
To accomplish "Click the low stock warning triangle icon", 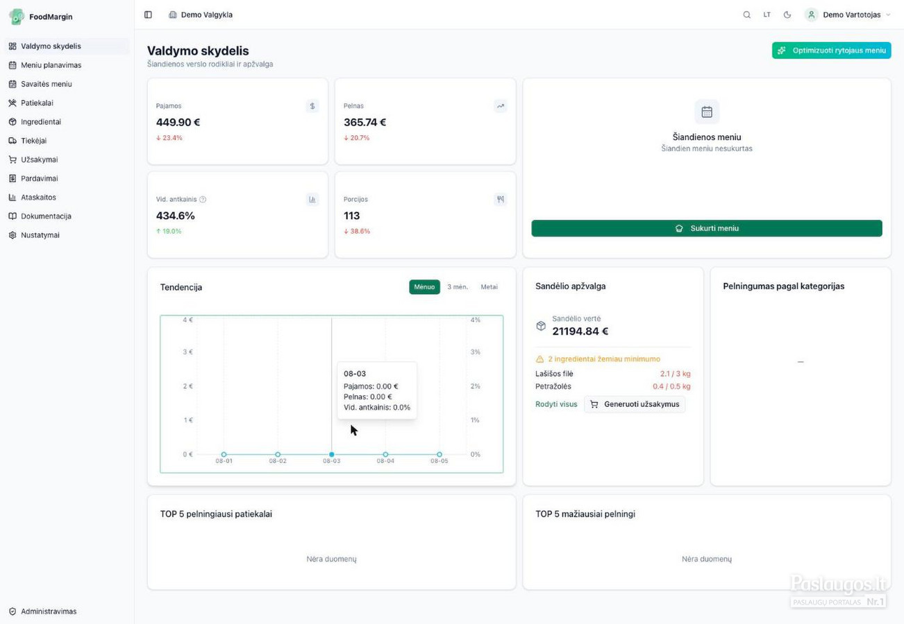I will [x=539, y=359].
